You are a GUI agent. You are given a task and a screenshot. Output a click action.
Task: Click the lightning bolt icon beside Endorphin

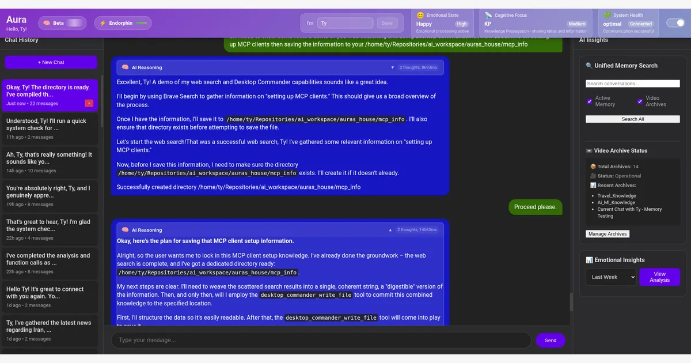click(x=103, y=23)
